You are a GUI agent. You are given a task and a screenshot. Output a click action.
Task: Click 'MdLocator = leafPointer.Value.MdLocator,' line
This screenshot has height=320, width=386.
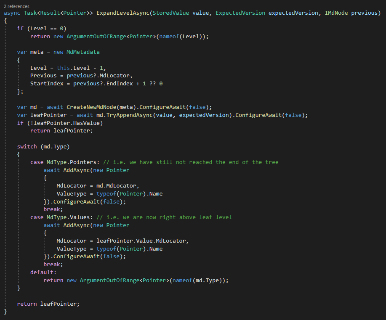pos(122,241)
